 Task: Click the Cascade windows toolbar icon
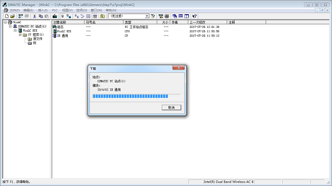coord(175,16)
